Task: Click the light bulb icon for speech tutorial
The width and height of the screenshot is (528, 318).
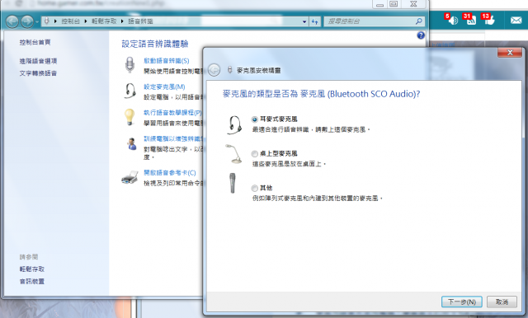Action: coord(130,117)
